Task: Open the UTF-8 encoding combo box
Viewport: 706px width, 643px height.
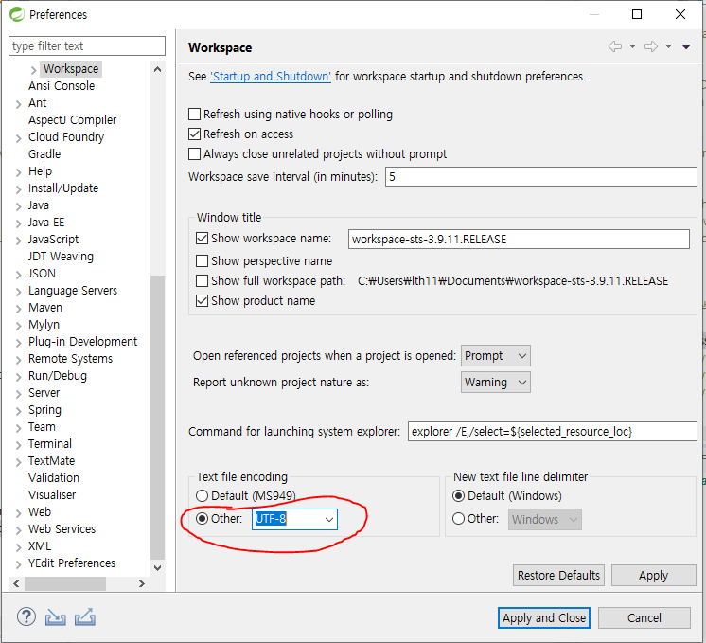Action: 294,519
